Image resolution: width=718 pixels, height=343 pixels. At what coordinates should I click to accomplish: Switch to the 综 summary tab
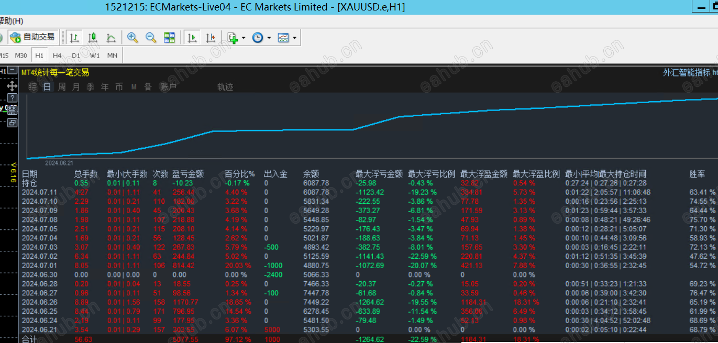[33, 87]
